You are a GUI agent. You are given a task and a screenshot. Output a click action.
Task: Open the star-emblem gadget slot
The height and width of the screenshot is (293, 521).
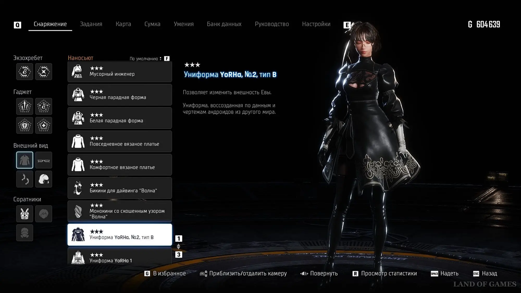click(x=44, y=106)
